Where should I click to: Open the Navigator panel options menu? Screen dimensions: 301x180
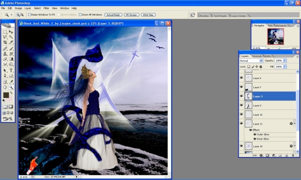coord(297,26)
